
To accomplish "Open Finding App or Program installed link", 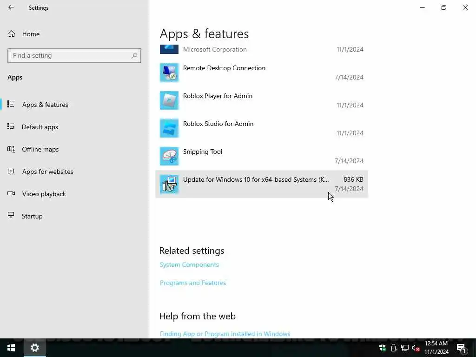I will (225, 334).
